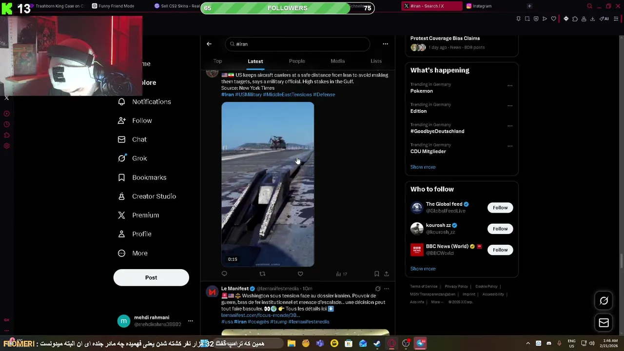Open the More sidebar menu

(x=133, y=253)
